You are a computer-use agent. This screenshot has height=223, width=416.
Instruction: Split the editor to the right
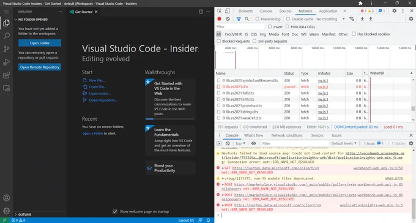coord(201,12)
